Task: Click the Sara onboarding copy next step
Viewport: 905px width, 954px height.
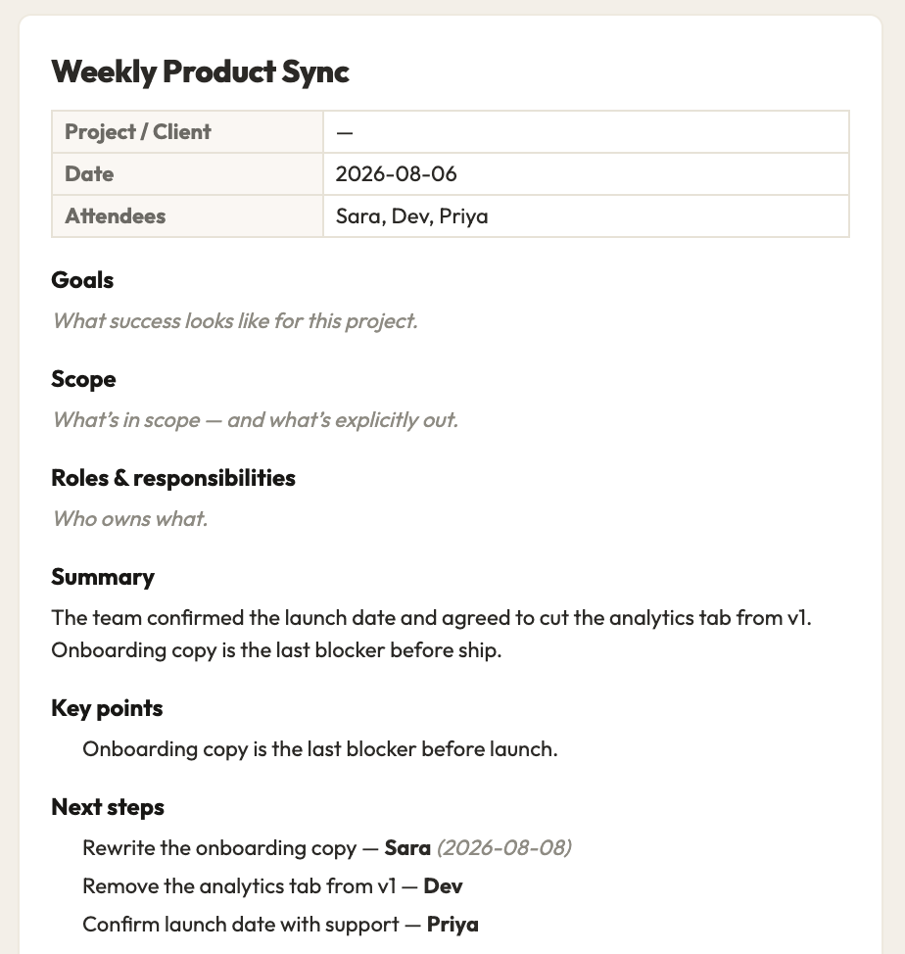Action: click(x=327, y=848)
